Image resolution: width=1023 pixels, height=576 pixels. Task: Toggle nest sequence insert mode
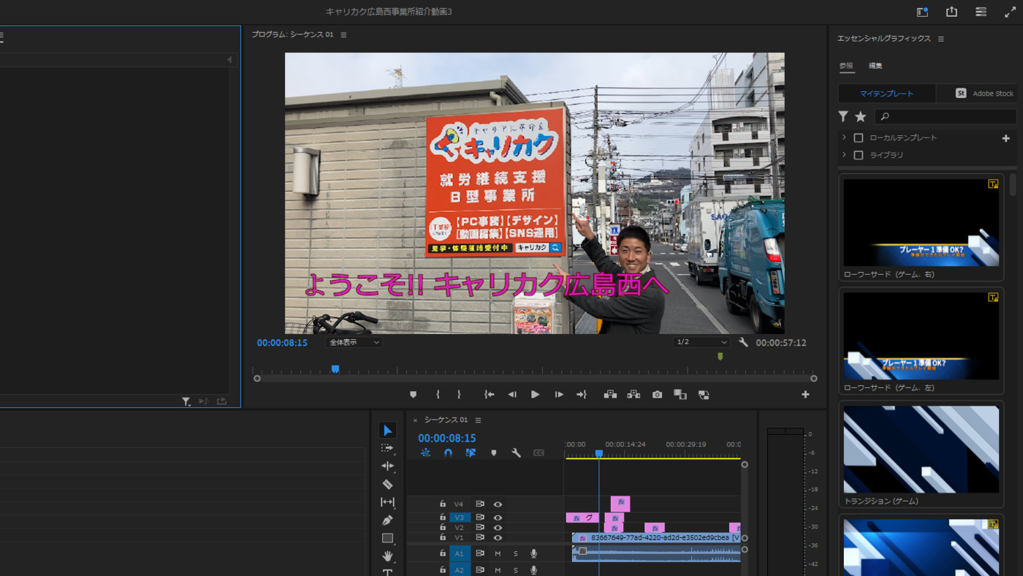click(425, 453)
